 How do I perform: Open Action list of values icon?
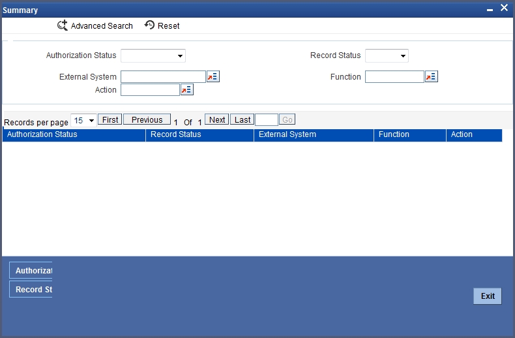(x=187, y=90)
